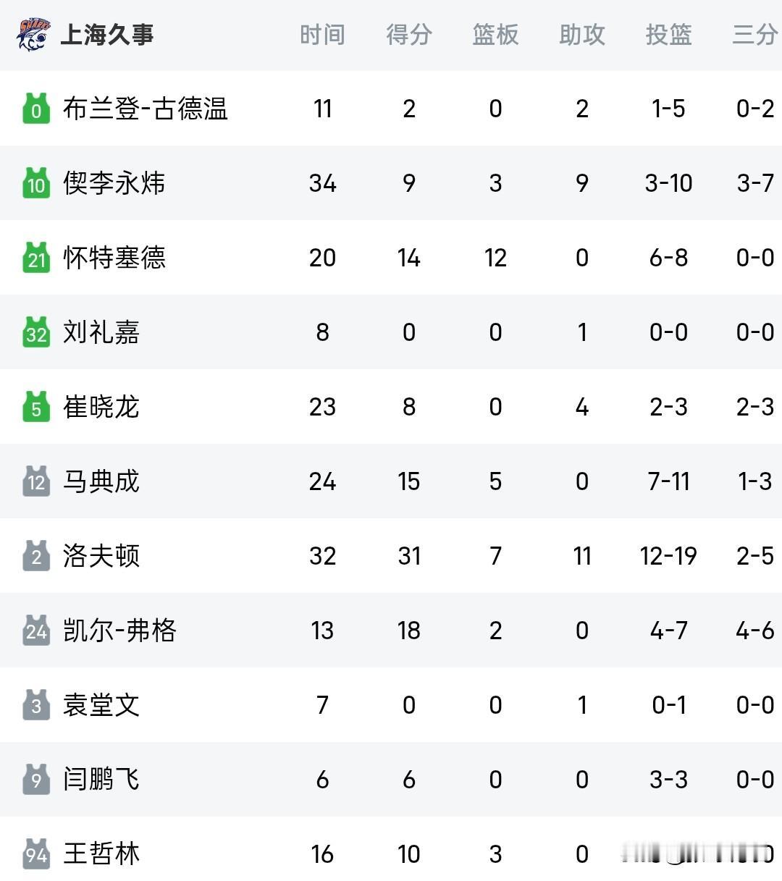The image size is (782, 881).
Task: Open player 洛夫顿's profile
Action: click(x=101, y=556)
